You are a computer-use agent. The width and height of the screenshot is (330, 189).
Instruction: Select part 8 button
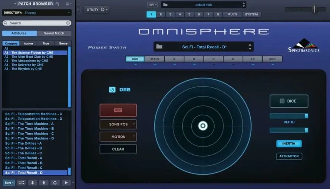point(218,14)
